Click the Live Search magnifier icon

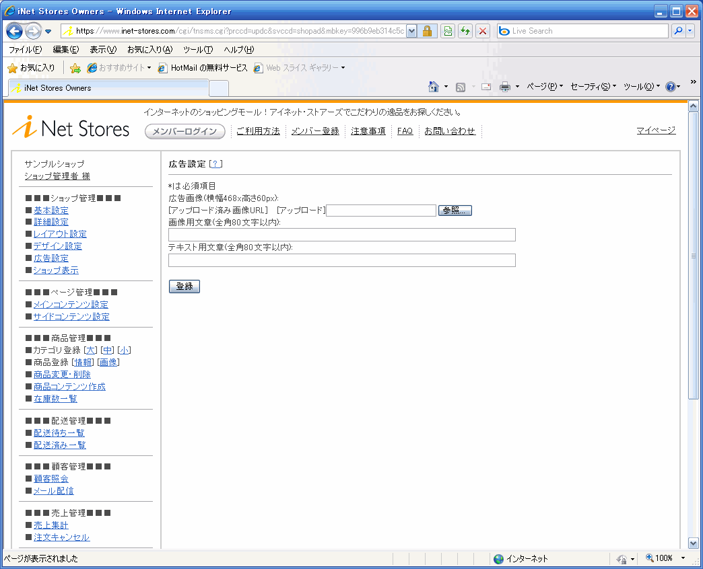click(677, 31)
